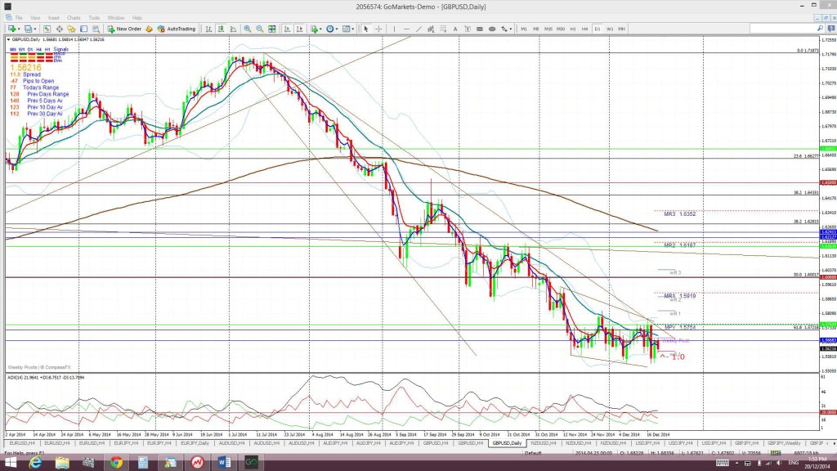Toggle the H1 timeframe

click(x=573, y=29)
